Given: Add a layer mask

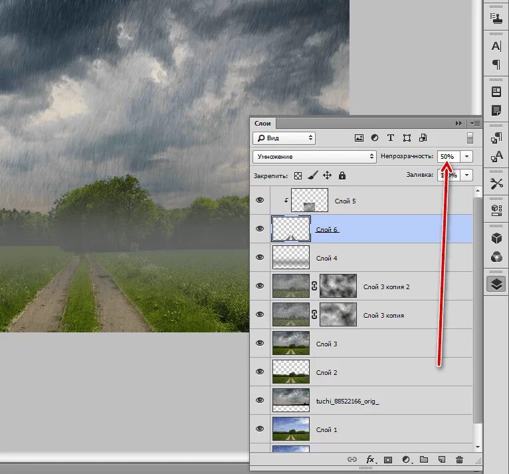Looking at the screenshot, I should [387, 460].
